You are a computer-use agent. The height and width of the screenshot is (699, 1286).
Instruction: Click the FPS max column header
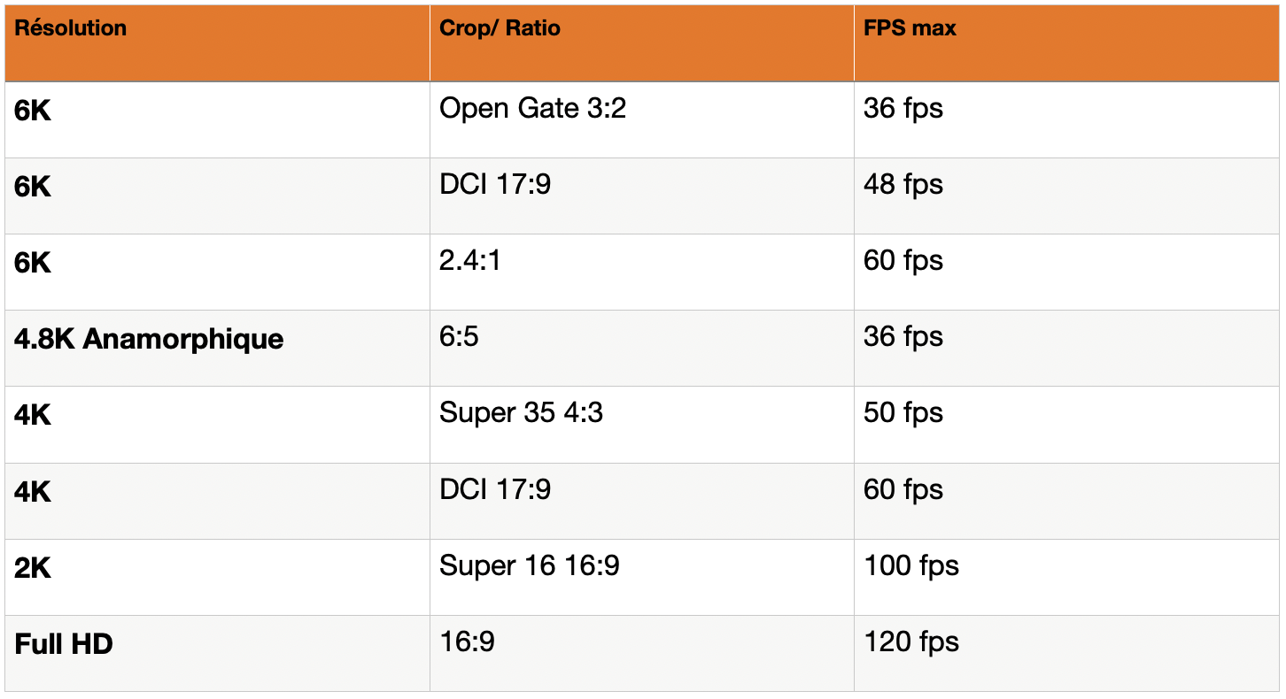pos(910,28)
